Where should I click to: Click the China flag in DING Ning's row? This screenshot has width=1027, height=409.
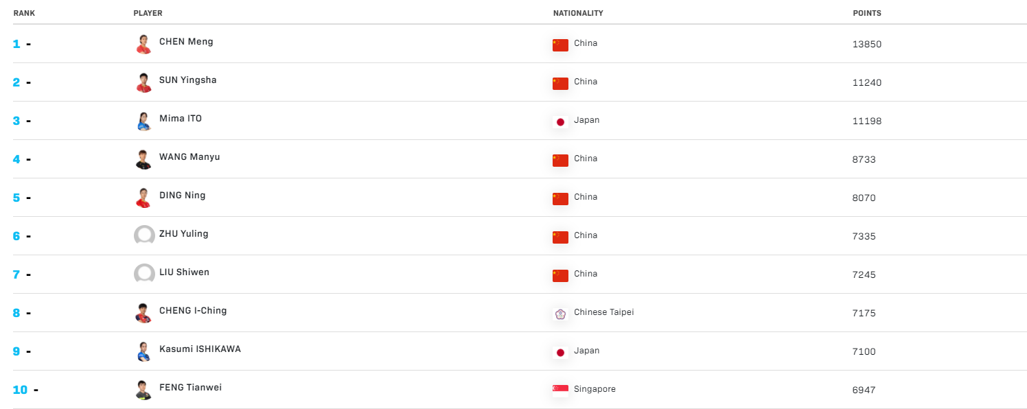pos(560,198)
